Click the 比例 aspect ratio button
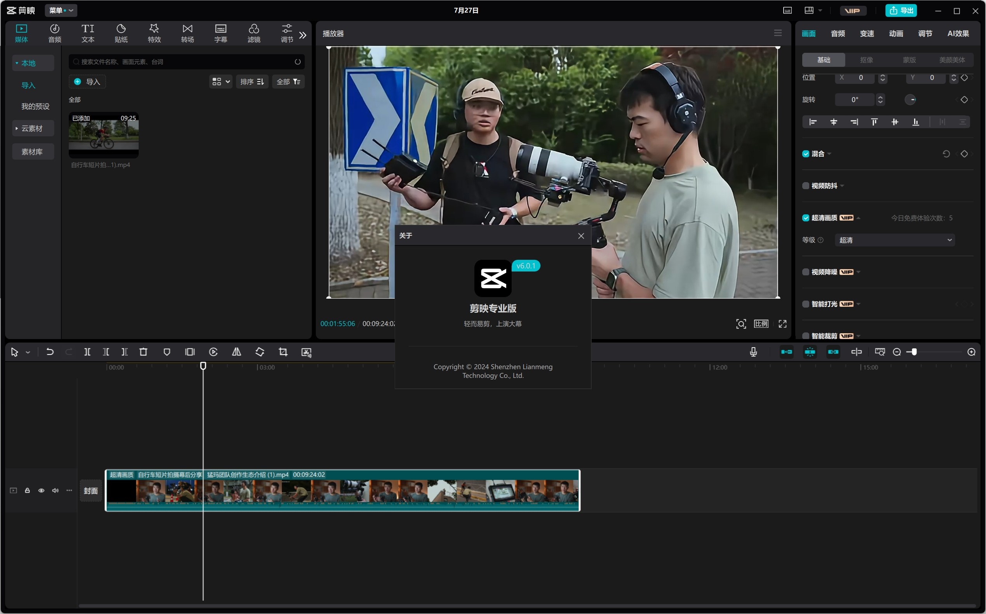Viewport: 986px width, 614px height. [761, 324]
